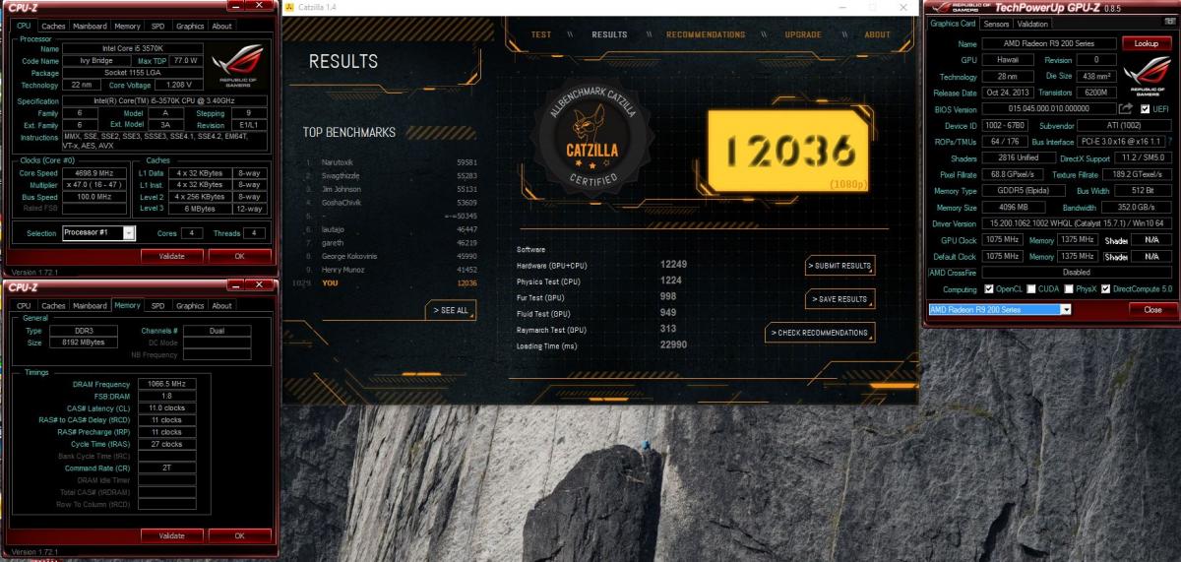Toggle the UEFI checkbox in GPU-Z
The image size is (1181, 562).
click(1145, 108)
